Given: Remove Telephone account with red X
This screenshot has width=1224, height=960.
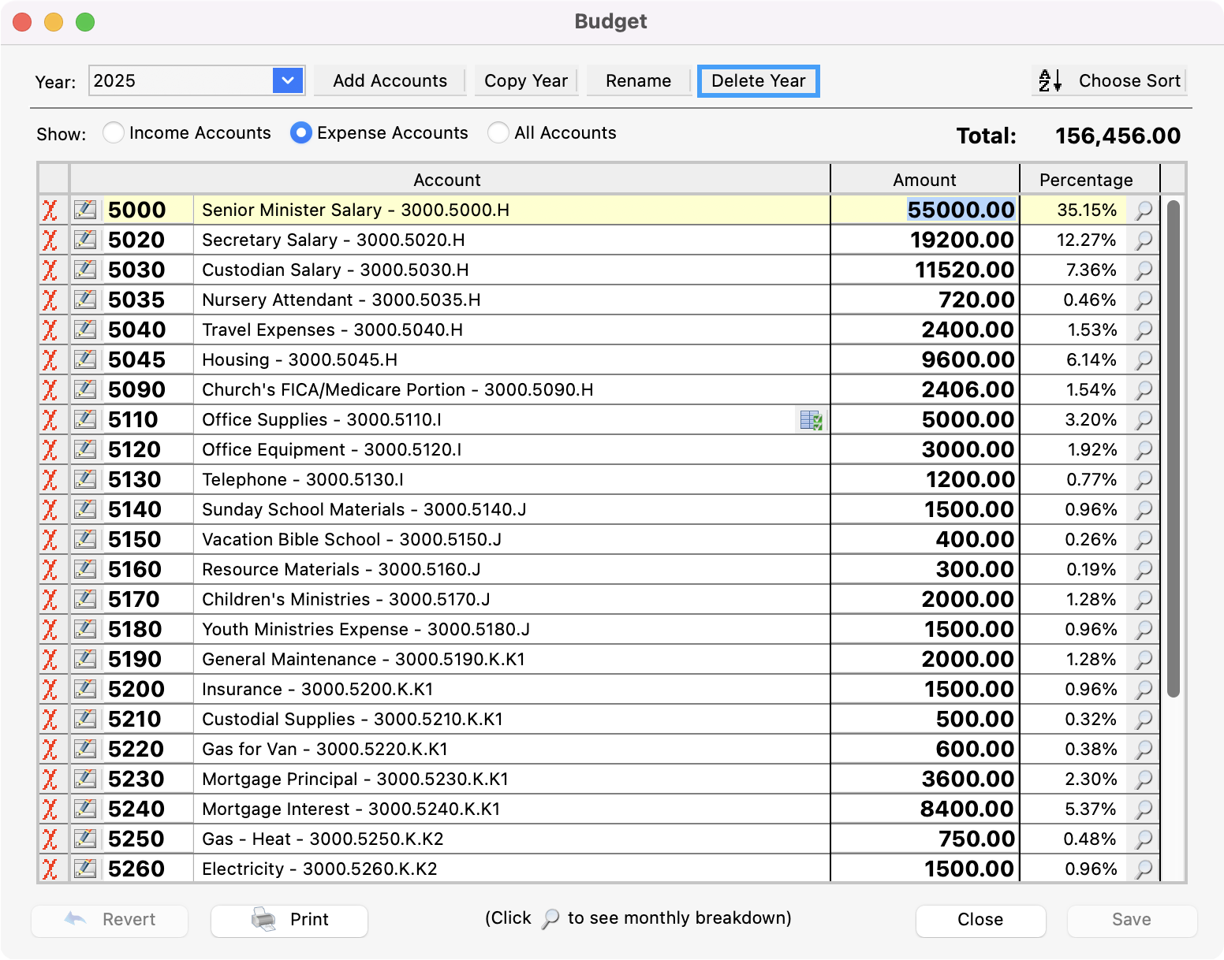Looking at the screenshot, I should (x=50, y=480).
